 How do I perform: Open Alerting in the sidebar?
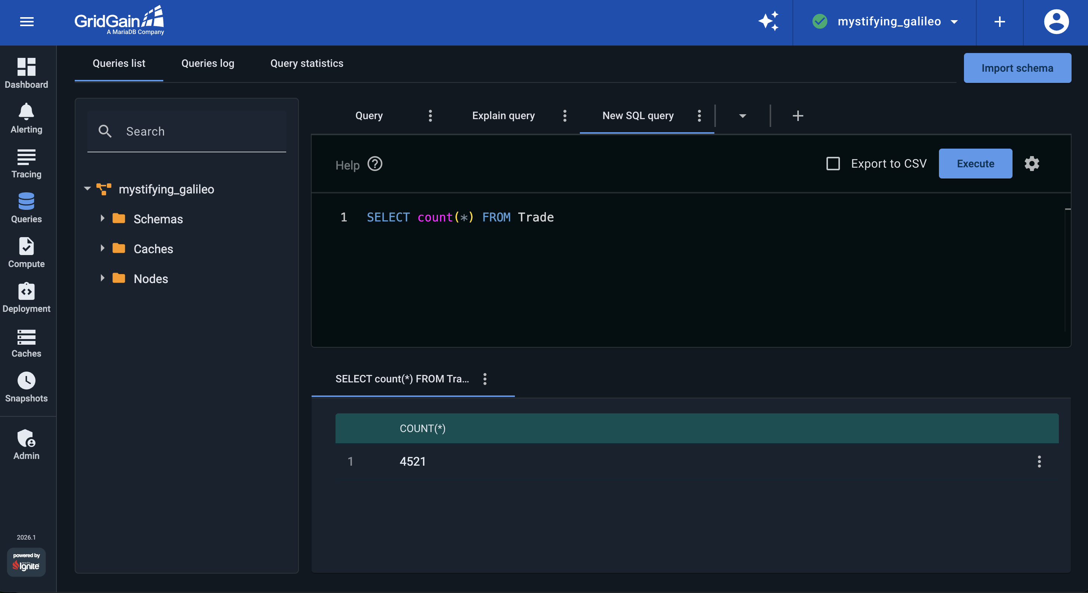26,118
